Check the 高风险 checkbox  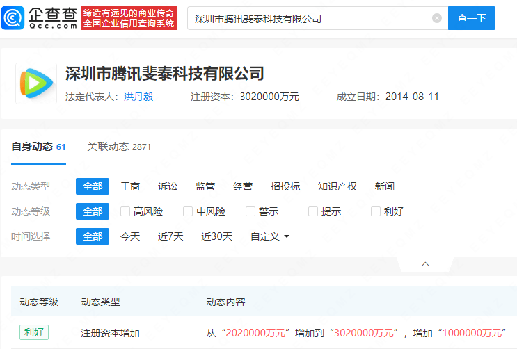[x=125, y=211]
